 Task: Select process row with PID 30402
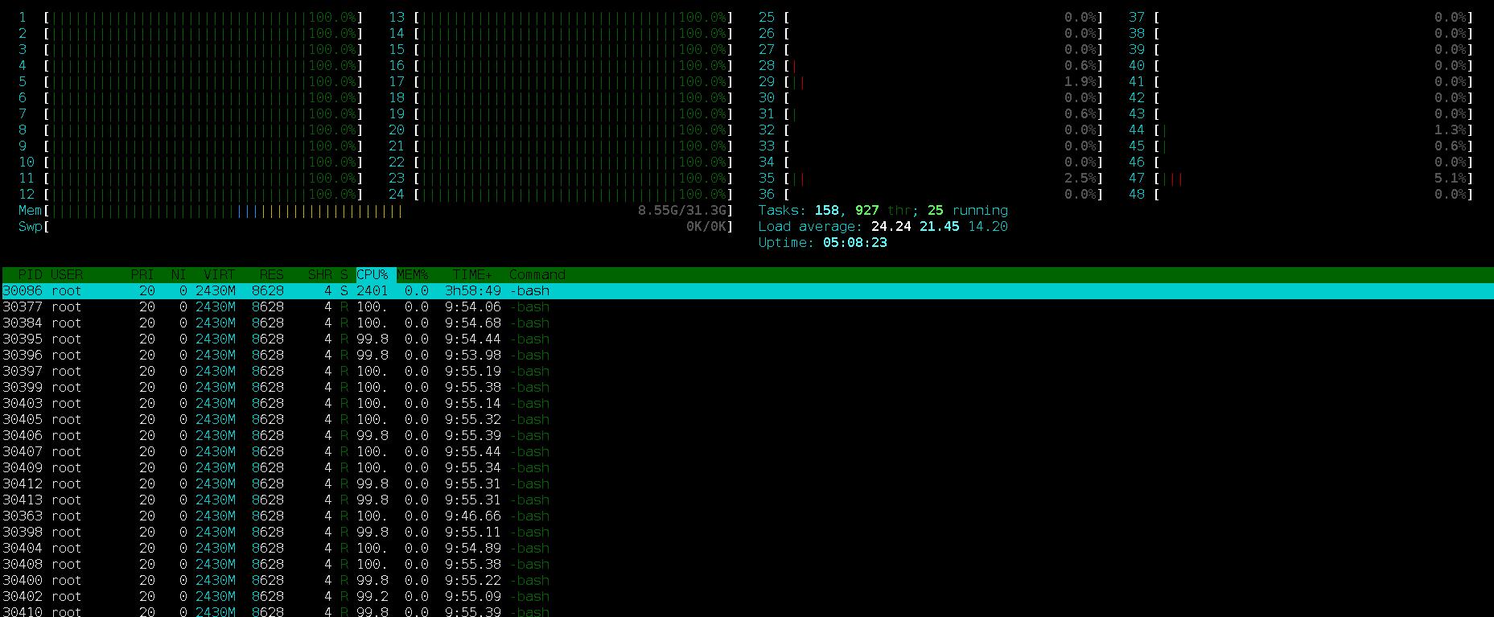pos(747,596)
